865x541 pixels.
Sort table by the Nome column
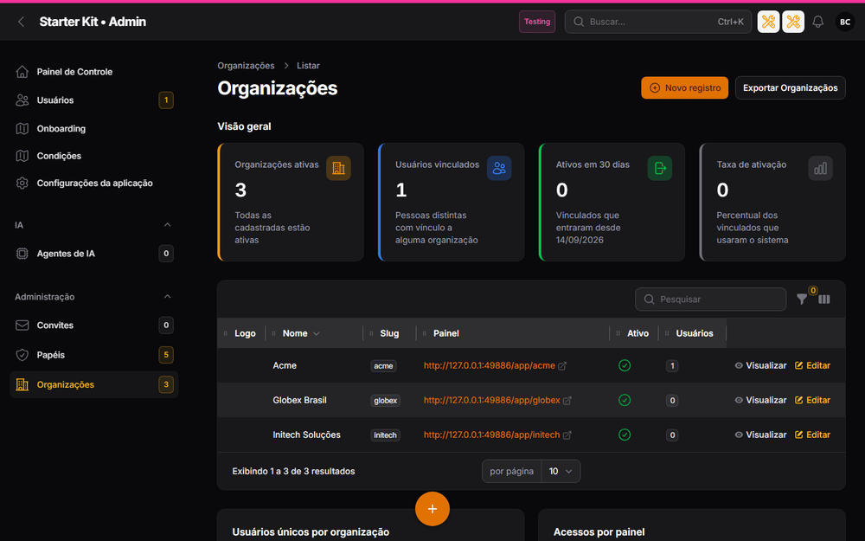(x=301, y=333)
